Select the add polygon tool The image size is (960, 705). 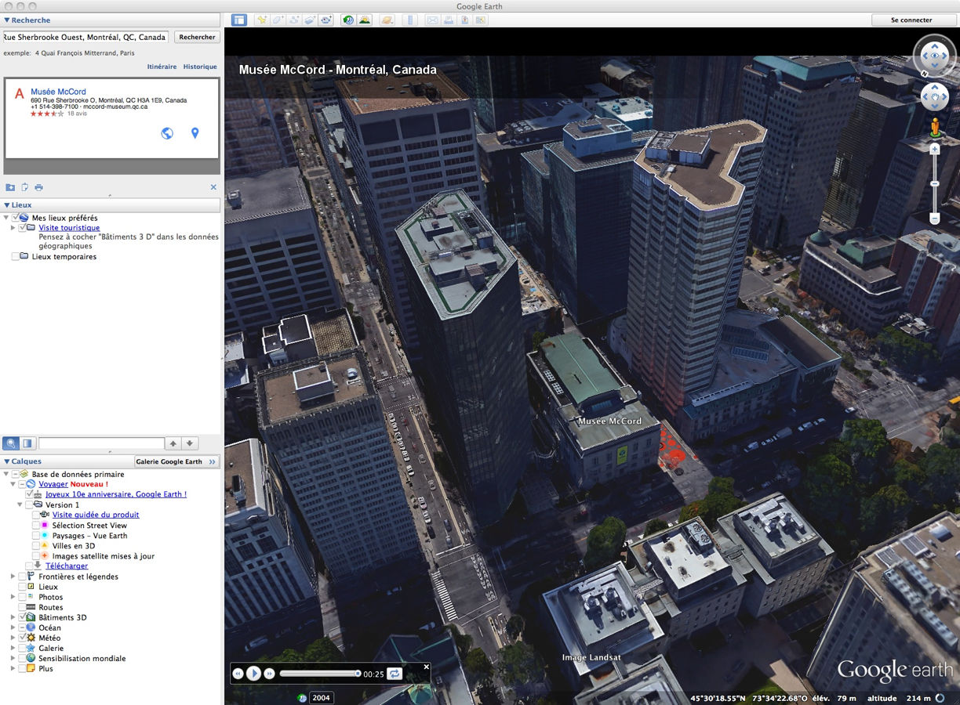point(278,20)
